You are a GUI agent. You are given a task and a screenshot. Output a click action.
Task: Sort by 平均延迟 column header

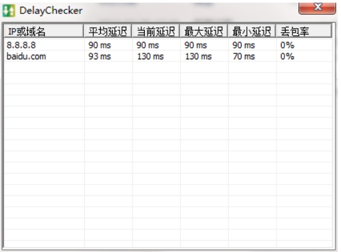(x=107, y=31)
